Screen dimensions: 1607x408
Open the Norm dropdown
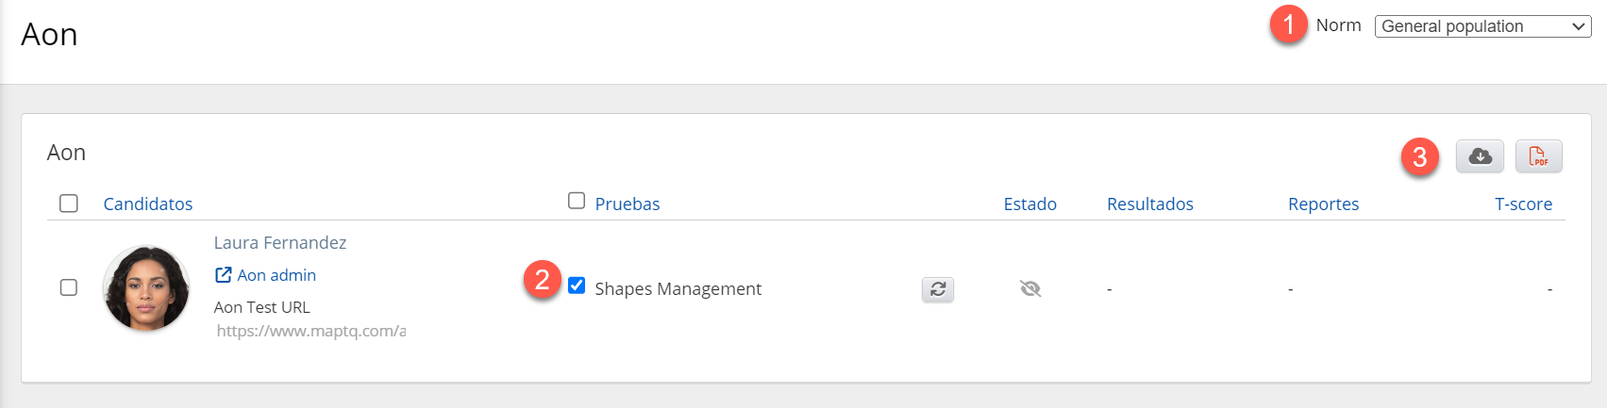pos(1482,26)
